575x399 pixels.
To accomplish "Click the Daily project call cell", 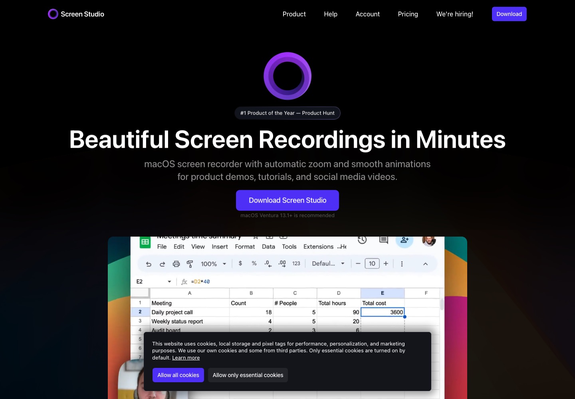I will [190, 312].
